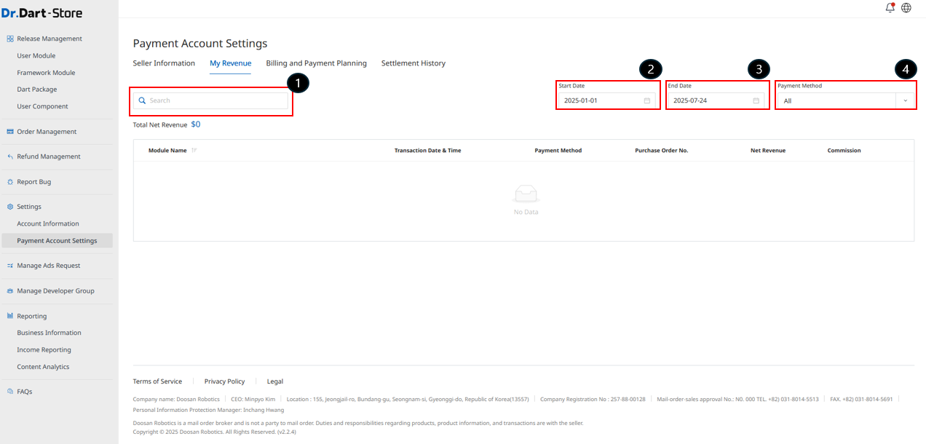Open Report Bug from the sidebar
This screenshot has height=444, width=926.
click(x=33, y=182)
